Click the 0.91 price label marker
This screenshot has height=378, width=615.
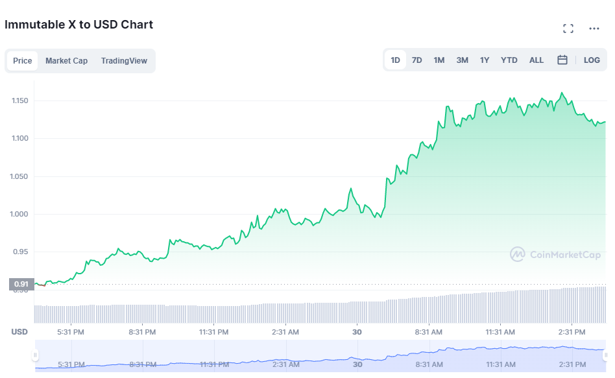(21, 284)
